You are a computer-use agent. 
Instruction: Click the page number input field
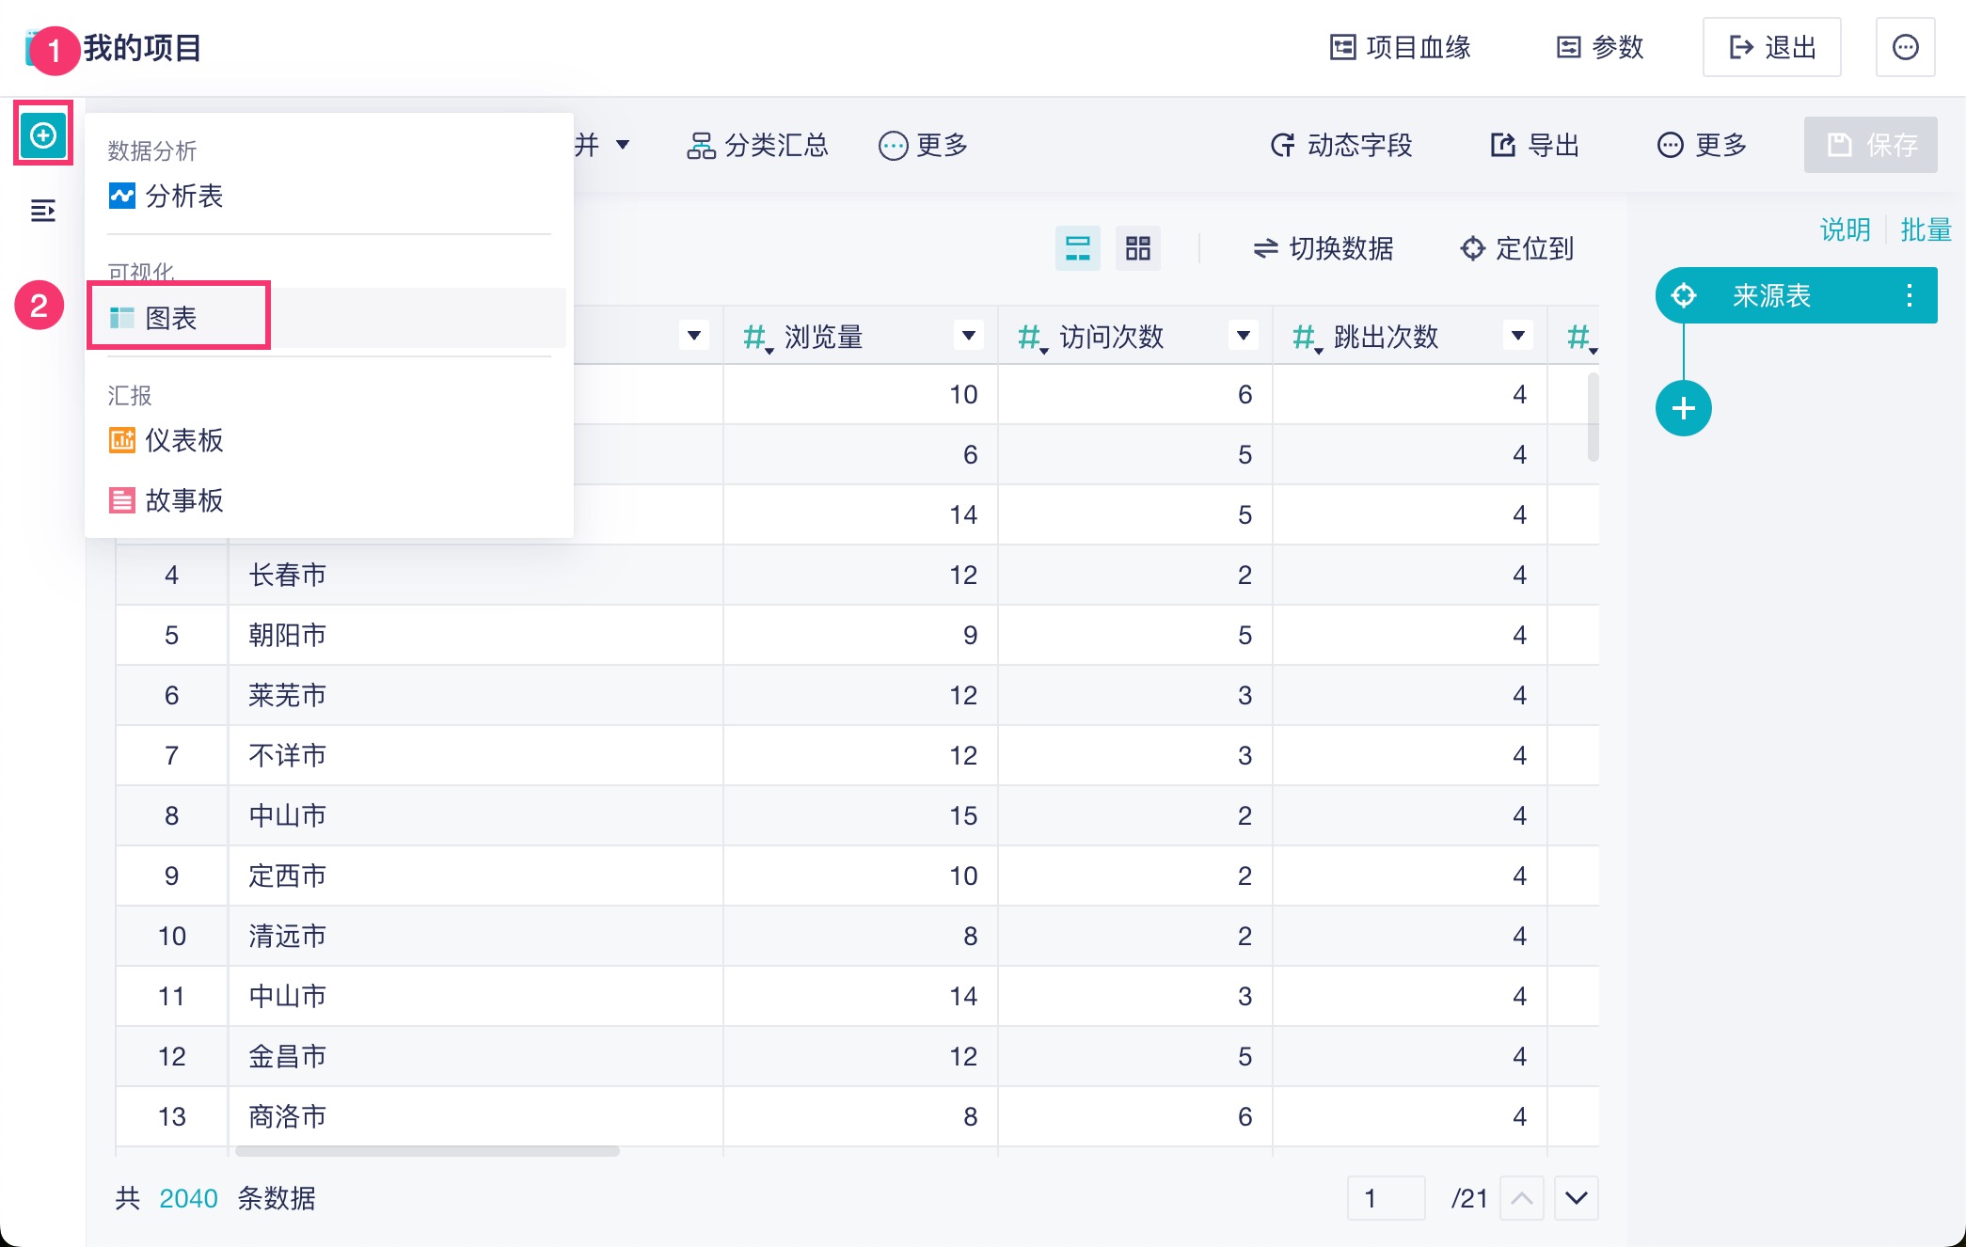1385,1198
